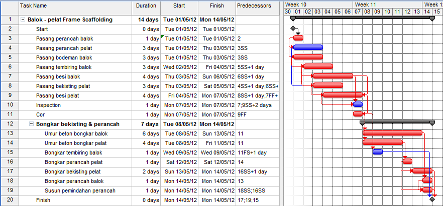Collapse the Bongkar bekisting & perancah group

point(31,124)
